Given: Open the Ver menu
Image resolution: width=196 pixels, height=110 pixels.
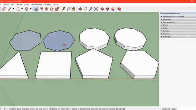Looking at the screenshot, I should tap(12, 5).
